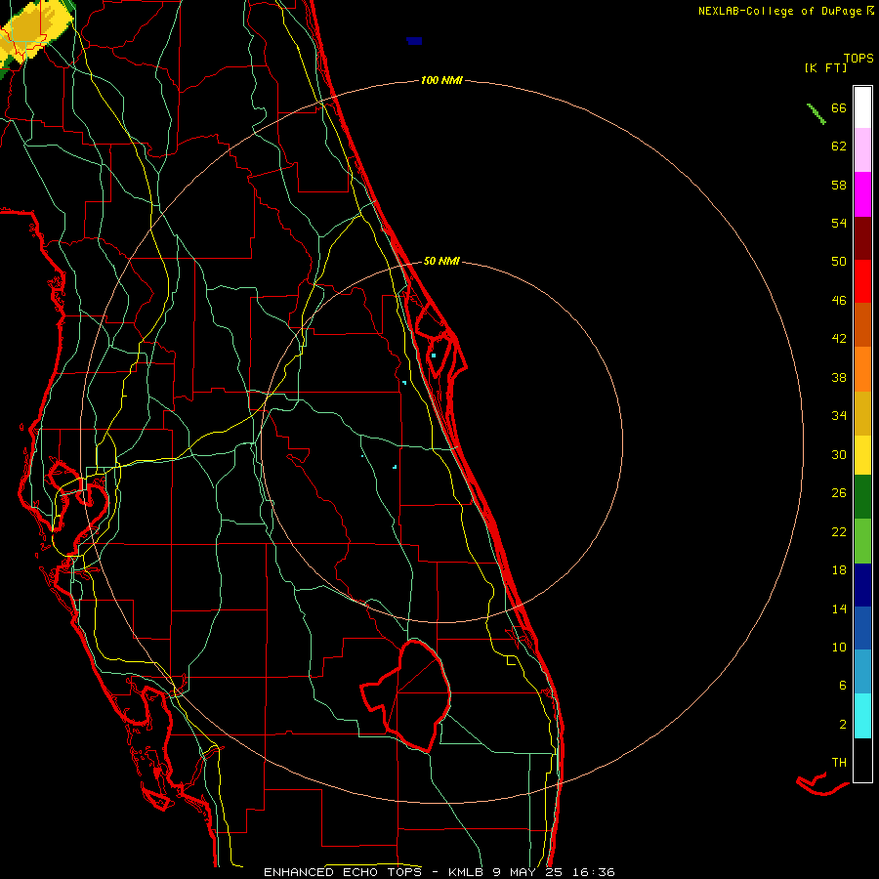Pick the light green legend swatch

pos(862,541)
